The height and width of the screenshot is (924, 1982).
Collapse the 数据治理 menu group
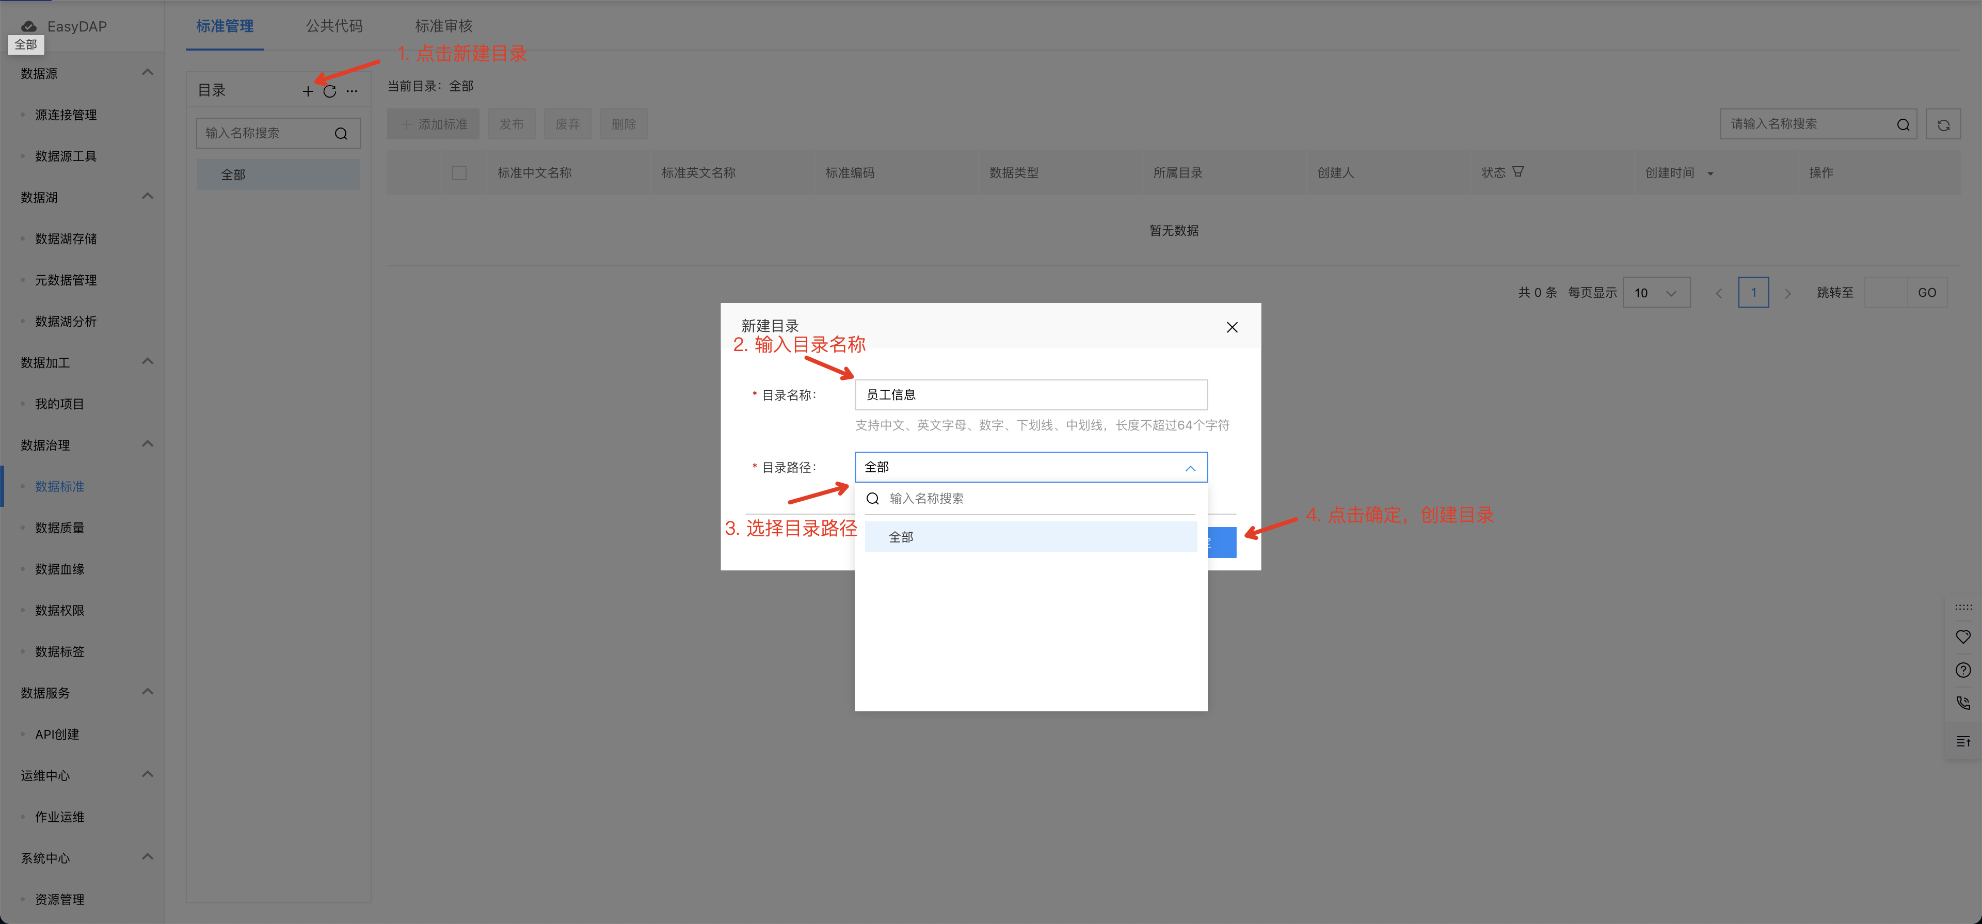pyautogui.click(x=148, y=444)
